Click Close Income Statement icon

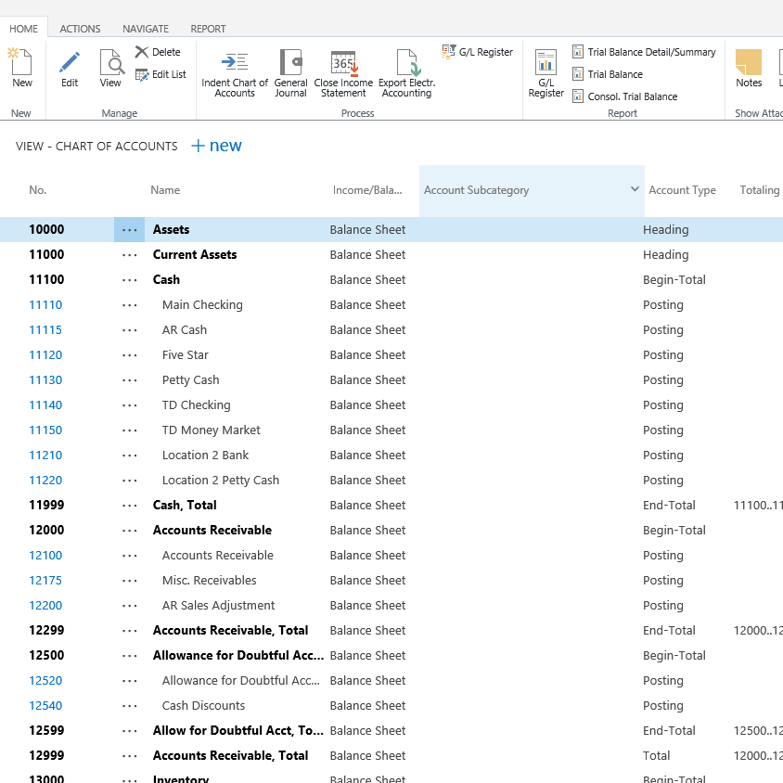pyautogui.click(x=343, y=63)
